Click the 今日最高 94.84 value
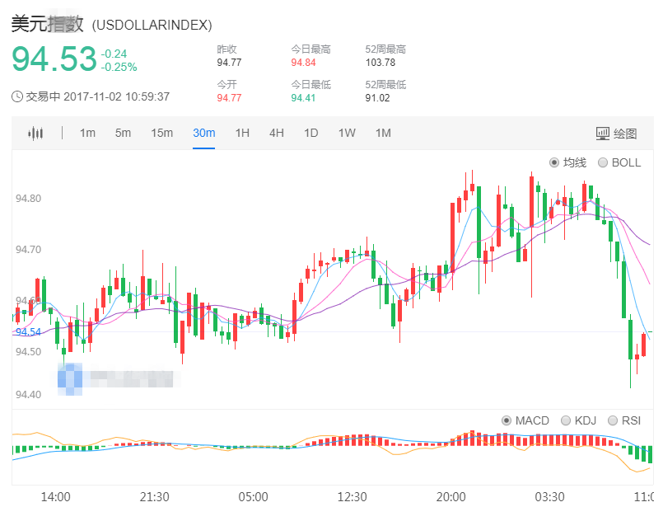 pyautogui.click(x=303, y=63)
